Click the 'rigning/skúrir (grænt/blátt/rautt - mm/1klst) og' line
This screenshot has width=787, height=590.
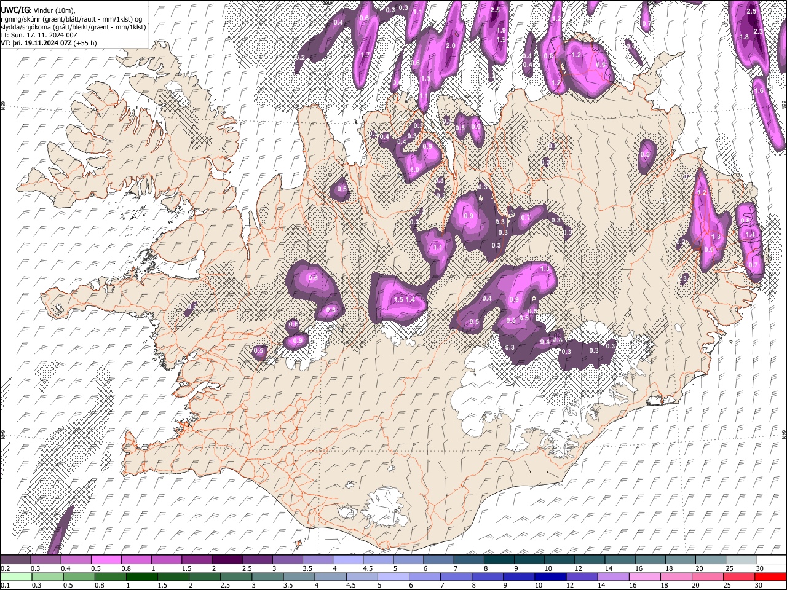pos(71,19)
